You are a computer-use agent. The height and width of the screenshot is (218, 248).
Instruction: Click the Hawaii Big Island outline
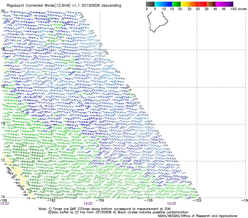(158, 22)
